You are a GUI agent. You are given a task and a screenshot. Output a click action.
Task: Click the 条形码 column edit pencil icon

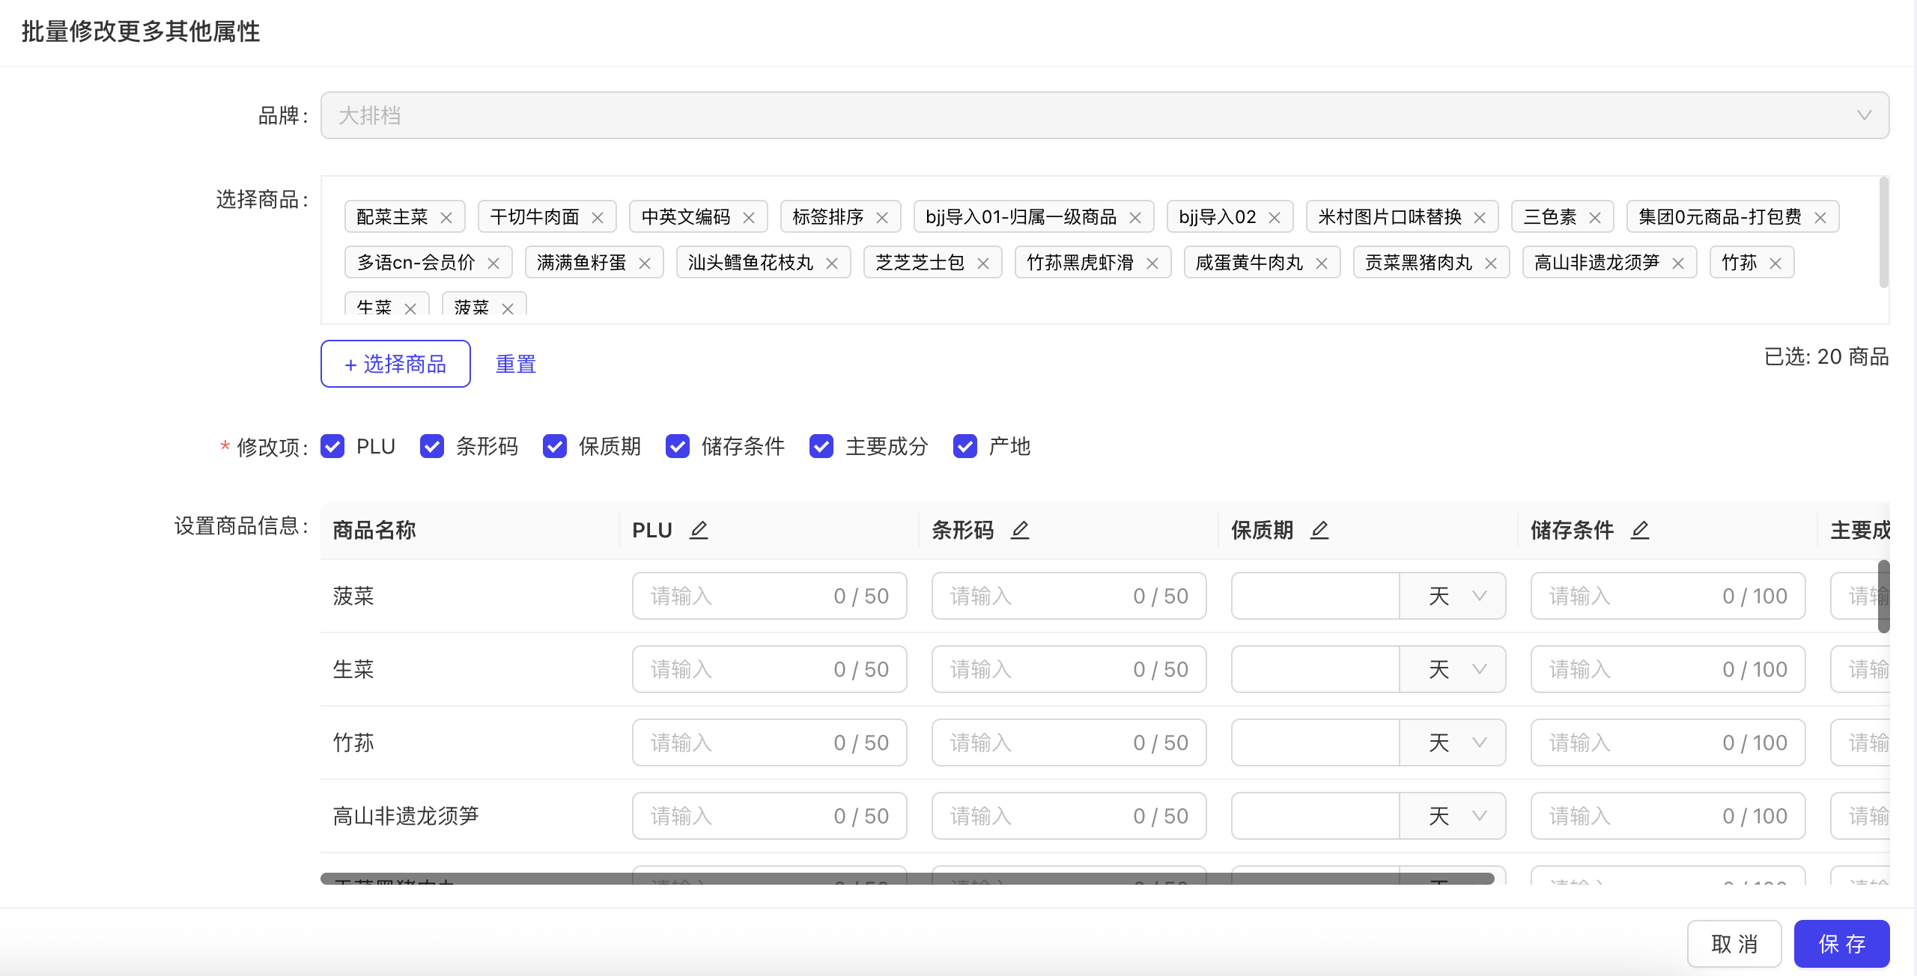pyautogui.click(x=1020, y=530)
